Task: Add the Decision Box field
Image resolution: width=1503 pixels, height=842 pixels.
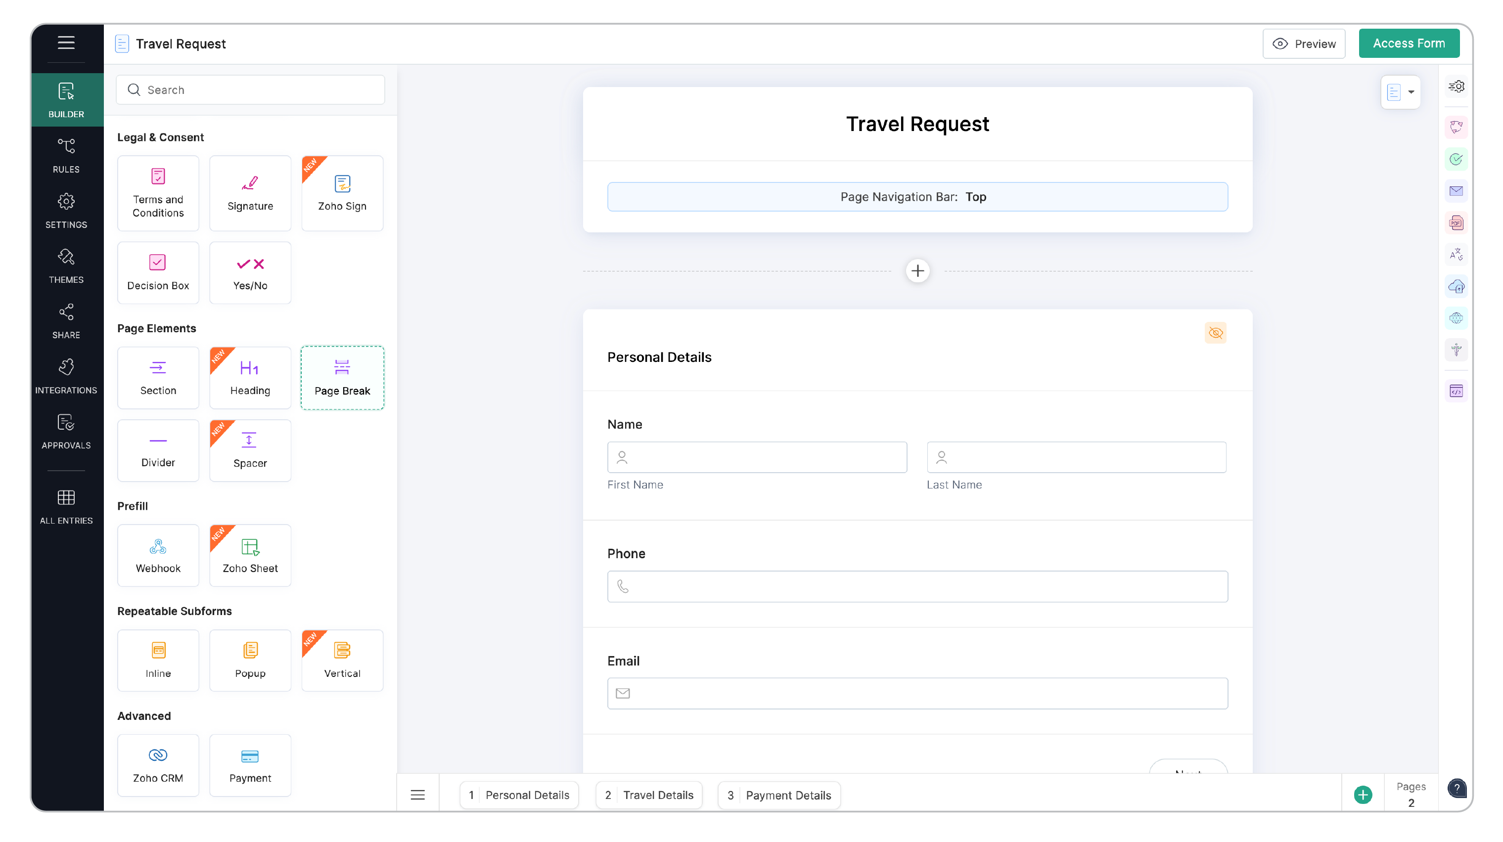Action: [x=158, y=272]
